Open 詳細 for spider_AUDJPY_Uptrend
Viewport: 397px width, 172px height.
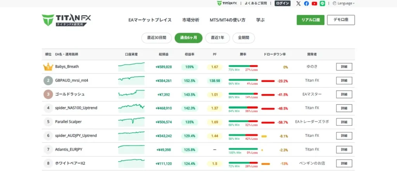point(344,136)
